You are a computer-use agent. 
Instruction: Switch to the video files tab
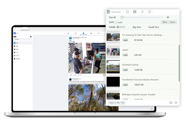(135, 12)
